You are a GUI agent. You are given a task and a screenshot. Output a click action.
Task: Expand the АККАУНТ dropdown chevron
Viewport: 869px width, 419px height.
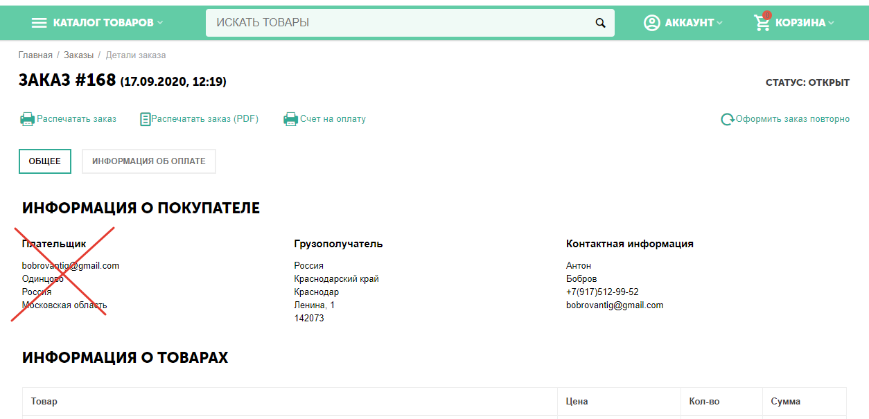tap(719, 23)
